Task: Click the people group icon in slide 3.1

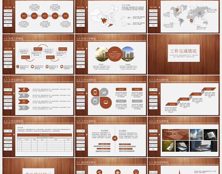Action: tap(118, 172)
